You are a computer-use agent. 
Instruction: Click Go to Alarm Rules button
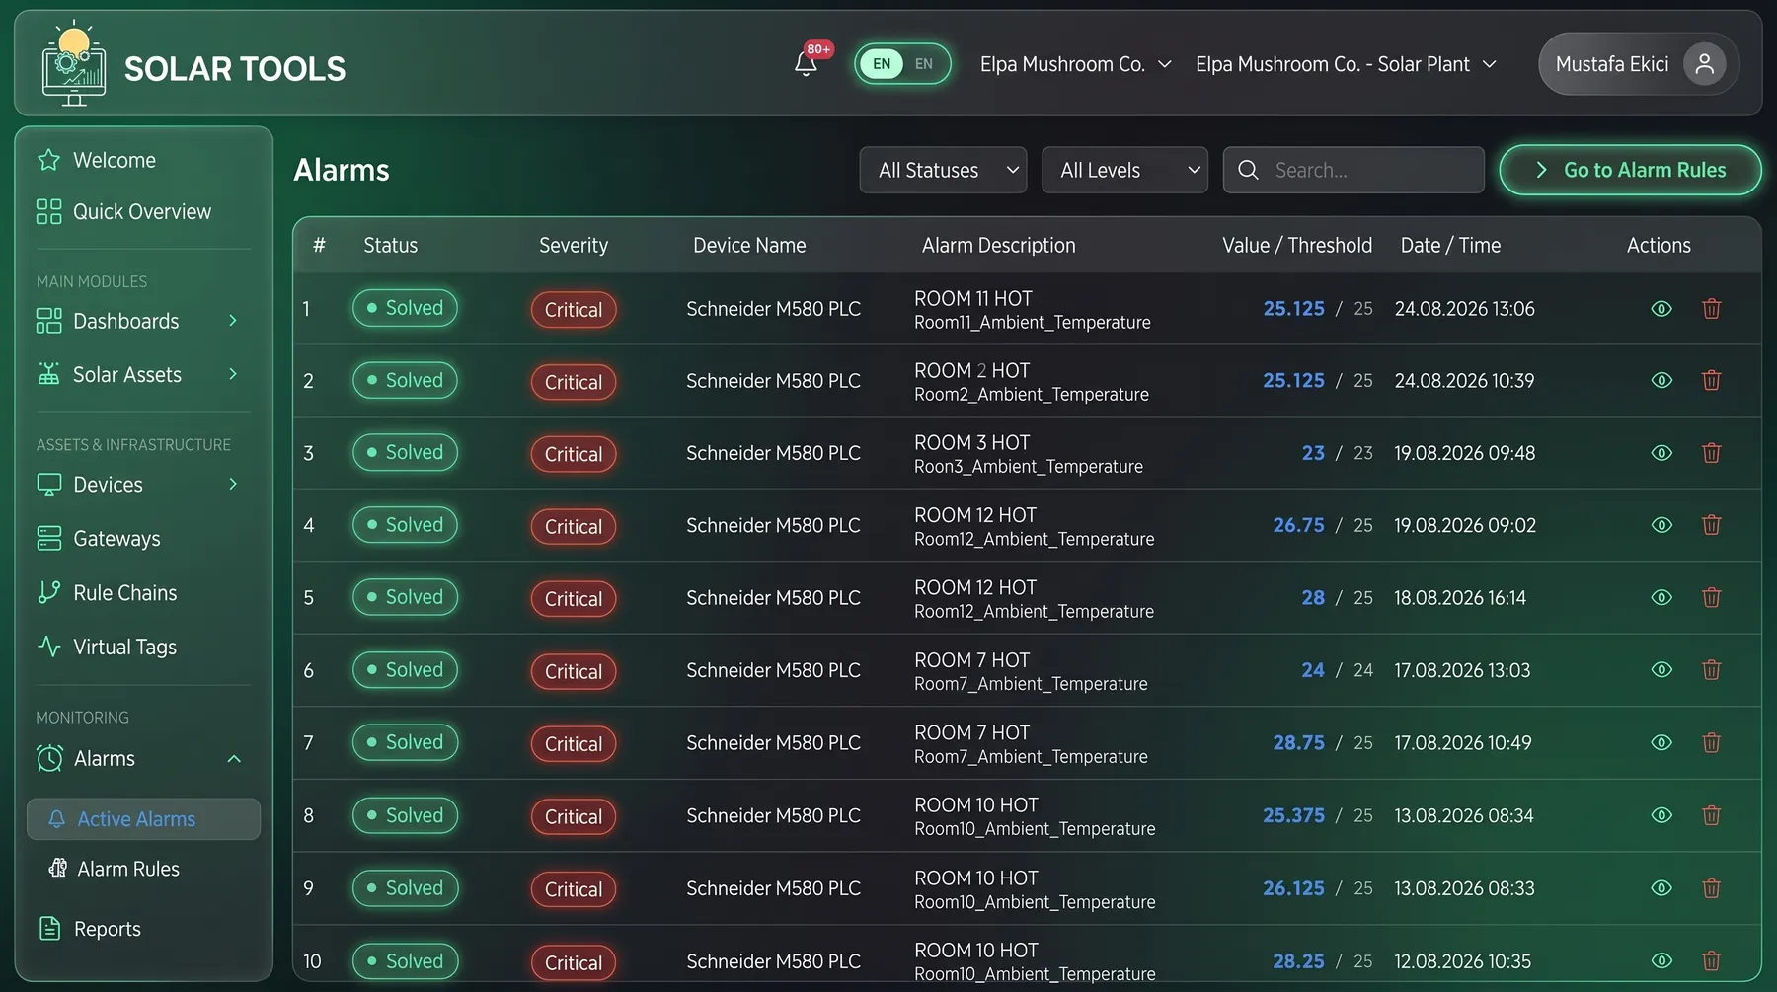tap(1630, 170)
